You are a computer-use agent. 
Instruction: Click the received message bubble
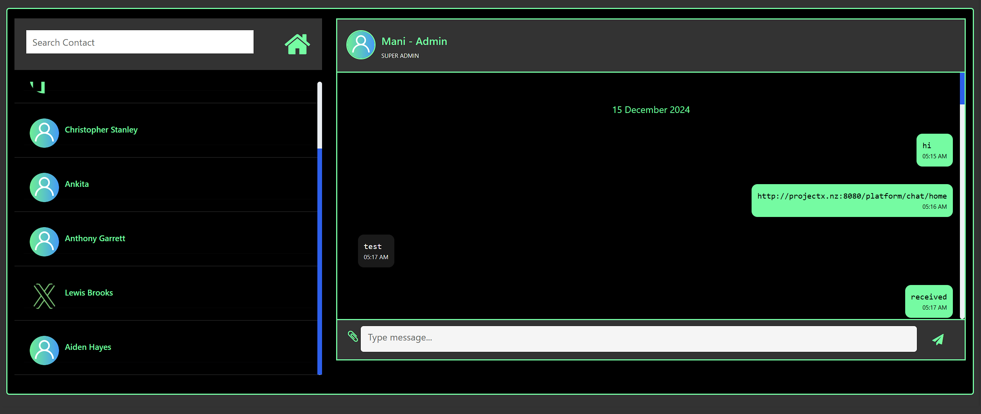click(x=929, y=301)
